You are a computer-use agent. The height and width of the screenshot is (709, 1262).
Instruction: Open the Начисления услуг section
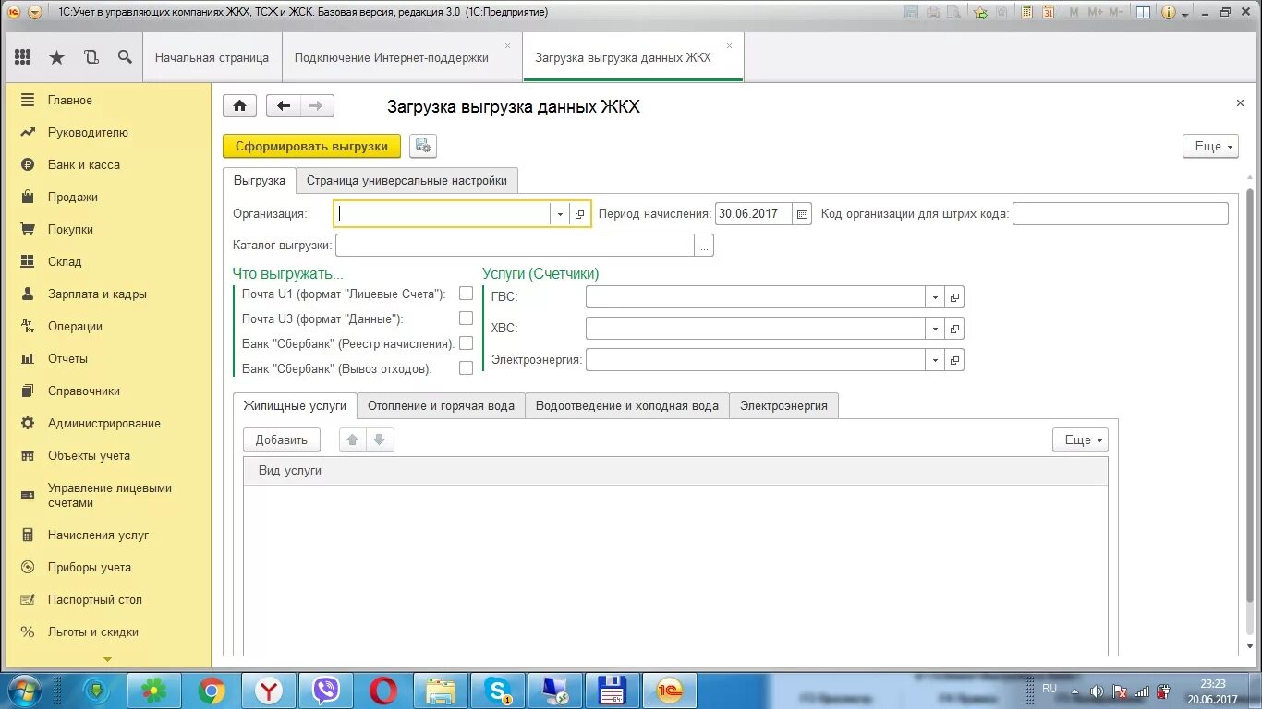[x=106, y=535]
